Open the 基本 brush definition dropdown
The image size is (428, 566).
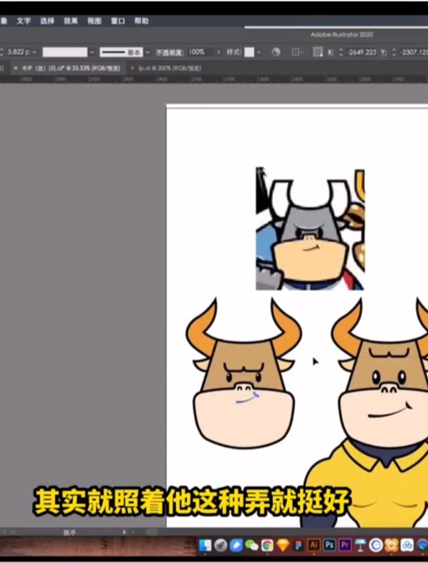click(x=148, y=53)
